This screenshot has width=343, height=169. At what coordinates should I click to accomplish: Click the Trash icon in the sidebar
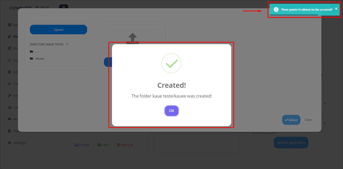[x=10, y=131]
